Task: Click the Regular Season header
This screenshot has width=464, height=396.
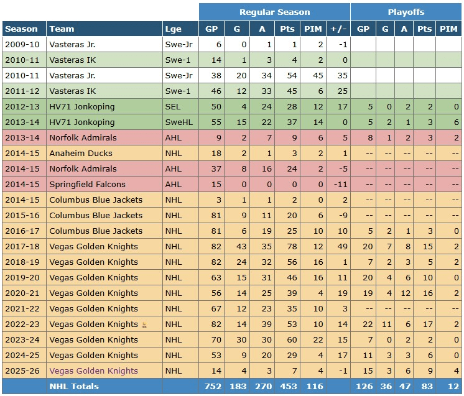Action: tap(274, 12)
